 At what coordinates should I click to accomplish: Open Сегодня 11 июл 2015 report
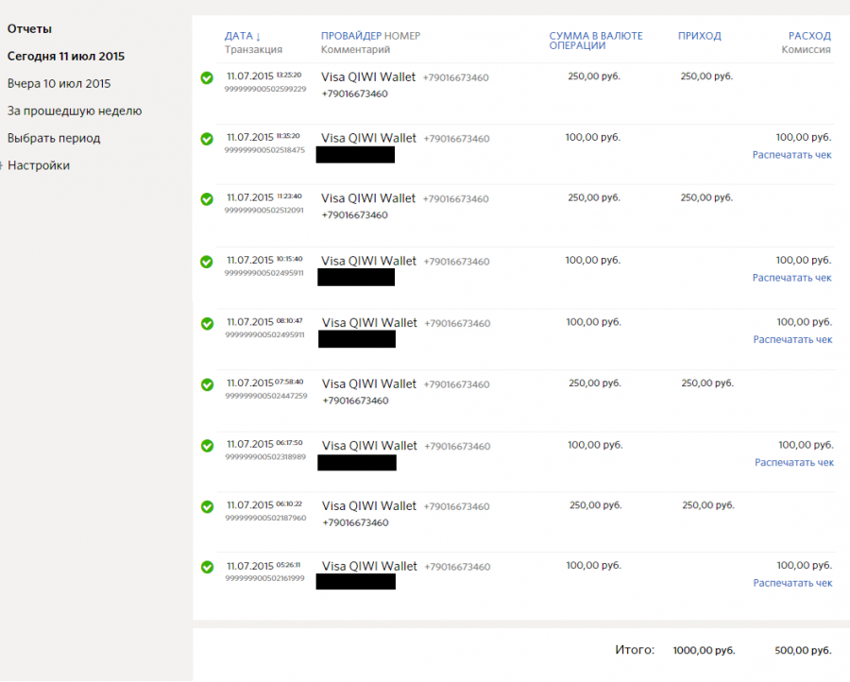coord(65,56)
